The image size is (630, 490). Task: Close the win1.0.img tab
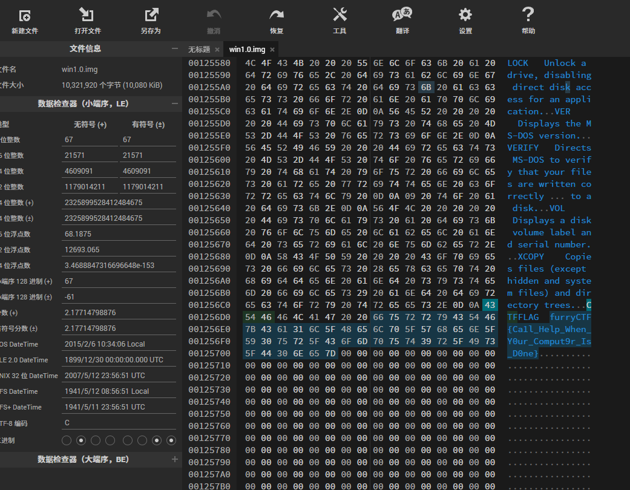272,50
